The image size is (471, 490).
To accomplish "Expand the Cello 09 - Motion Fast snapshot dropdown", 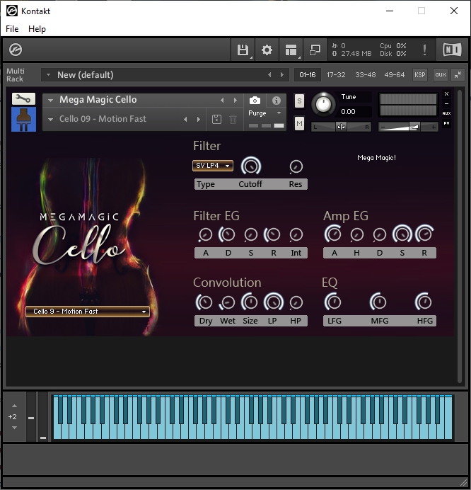I will tap(50, 120).
